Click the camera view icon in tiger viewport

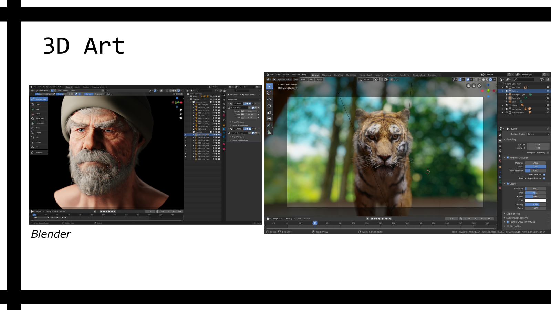pyautogui.click(x=468, y=86)
